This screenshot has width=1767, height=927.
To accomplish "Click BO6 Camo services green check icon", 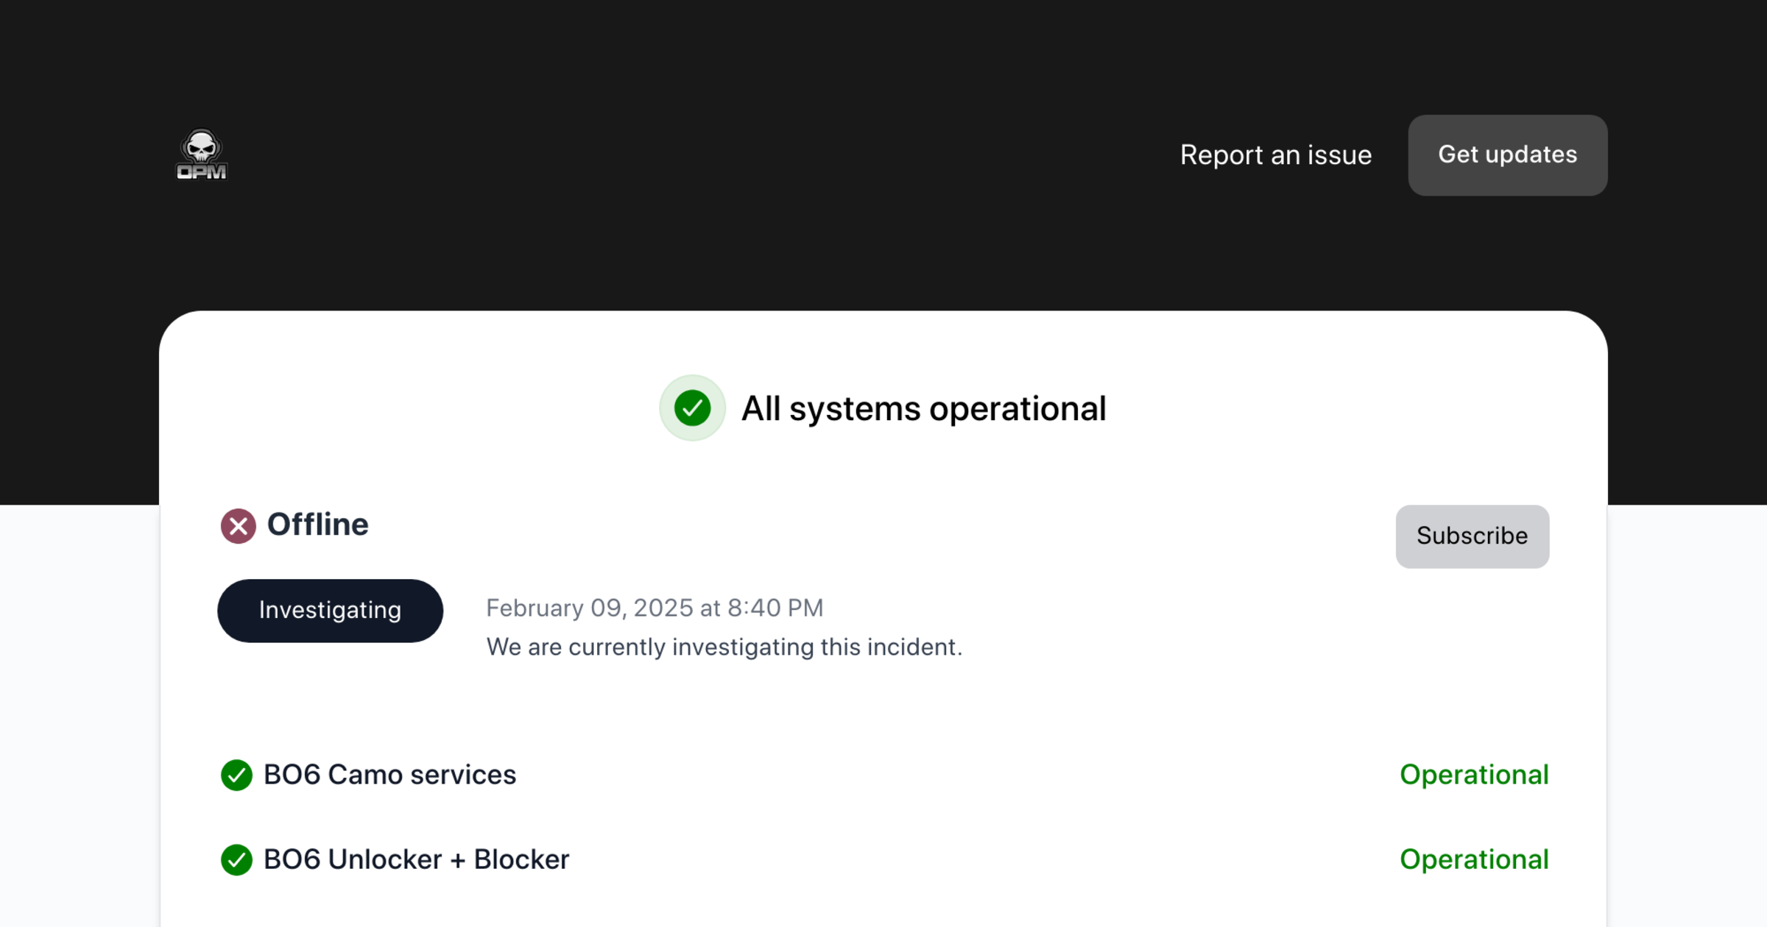I will [x=236, y=775].
